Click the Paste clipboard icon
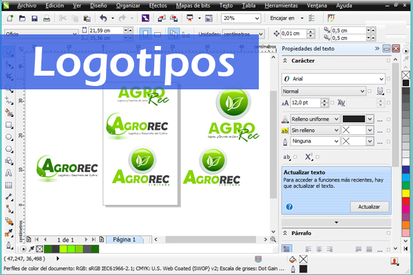Screen dimensions: 413x275 click(x=87, y=18)
